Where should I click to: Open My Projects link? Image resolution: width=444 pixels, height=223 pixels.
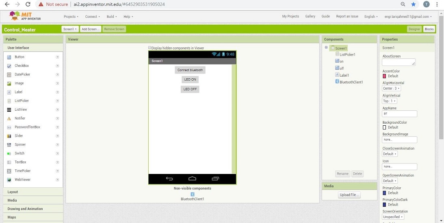click(x=290, y=16)
